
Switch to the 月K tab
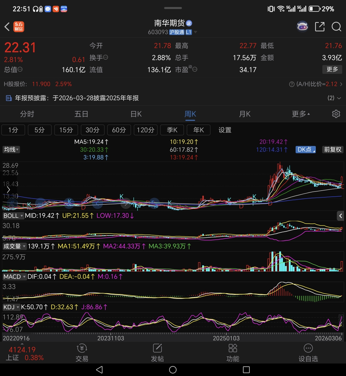pos(245,114)
